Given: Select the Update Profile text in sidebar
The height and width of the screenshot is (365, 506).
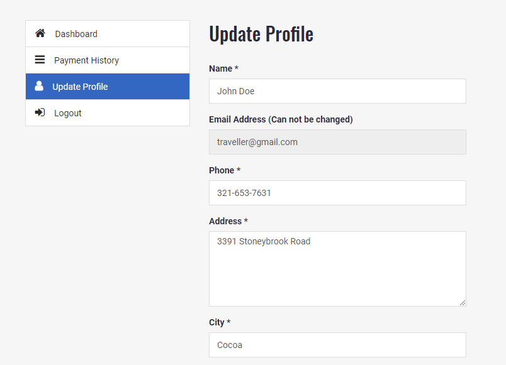Looking at the screenshot, I should [80, 87].
